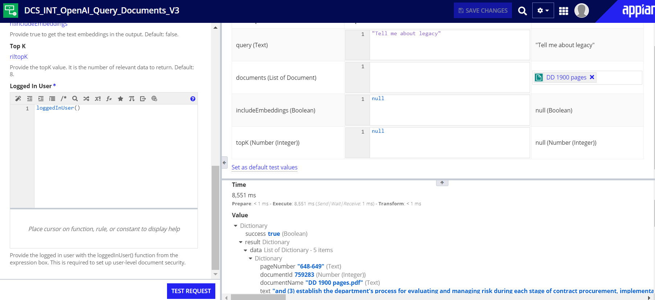Collapse the left pane with arrow handle
Screen dimensions: 655x300
tap(224, 163)
